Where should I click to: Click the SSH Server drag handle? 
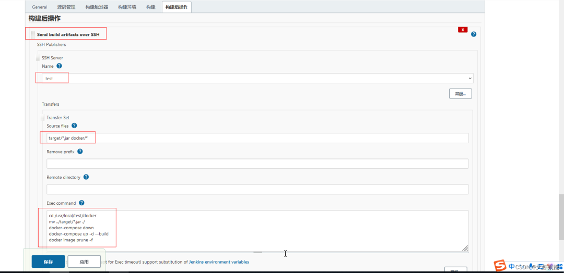tap(38, 58)
